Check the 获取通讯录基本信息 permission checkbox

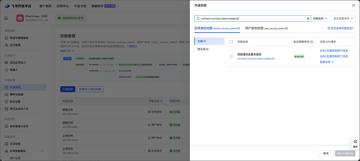click(231, 56)
